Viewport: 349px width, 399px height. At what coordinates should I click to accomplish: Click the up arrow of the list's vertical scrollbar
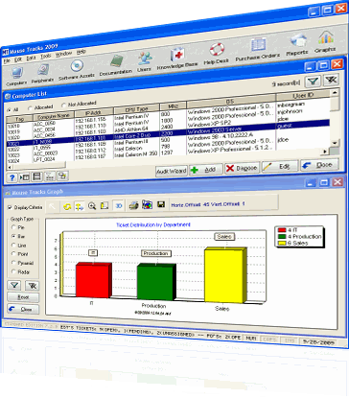tap(335, 93)
